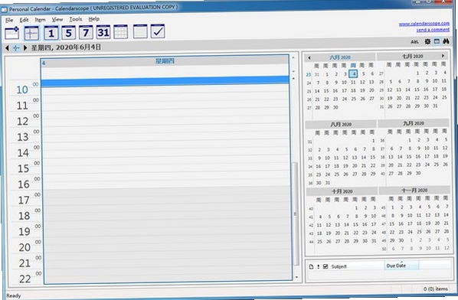
Task: Switch to 5-day work week view
Action: point(68,33)
